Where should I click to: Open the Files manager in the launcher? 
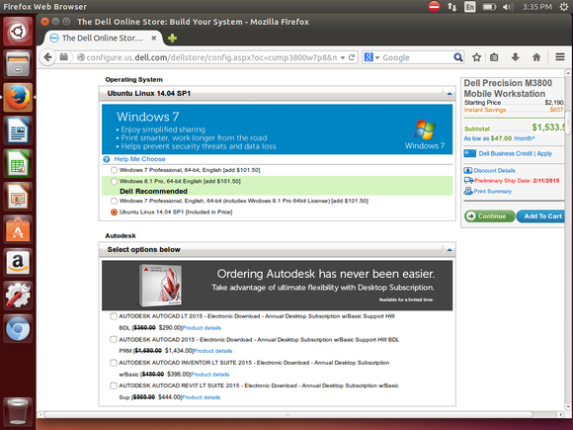point(18,64)
